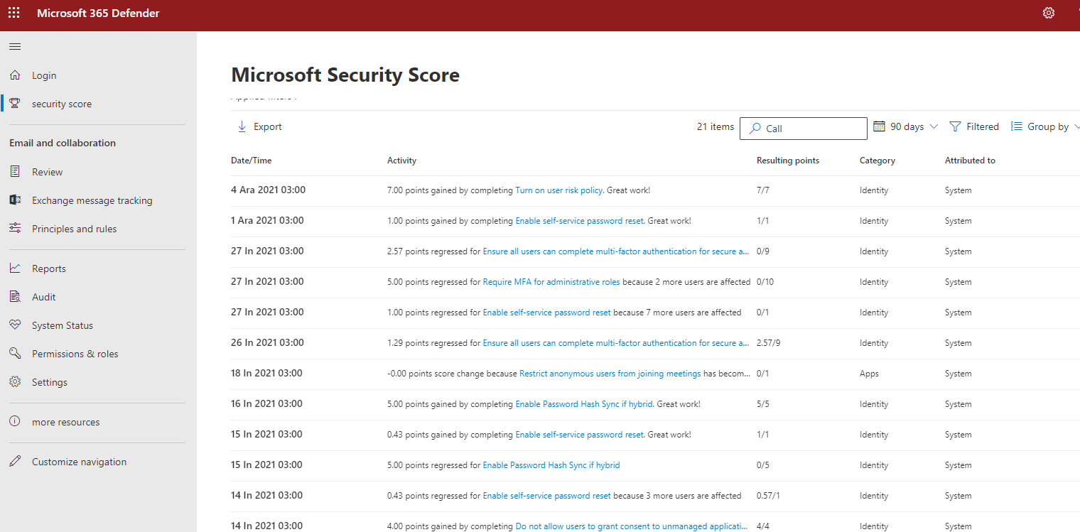
Task: Click the Group by list icon
Action: [1017, 126]
